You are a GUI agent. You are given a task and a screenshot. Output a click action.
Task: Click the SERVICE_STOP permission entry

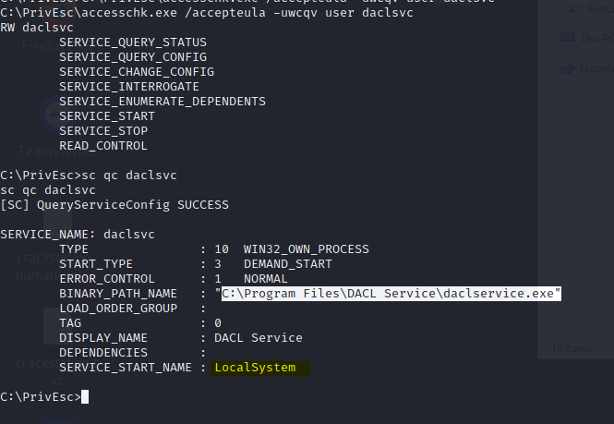(x=103, y=131)
